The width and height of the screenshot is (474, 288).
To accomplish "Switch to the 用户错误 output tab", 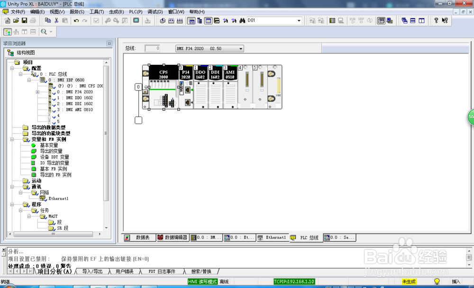I will pyautogui.click(x=125, y=271).
